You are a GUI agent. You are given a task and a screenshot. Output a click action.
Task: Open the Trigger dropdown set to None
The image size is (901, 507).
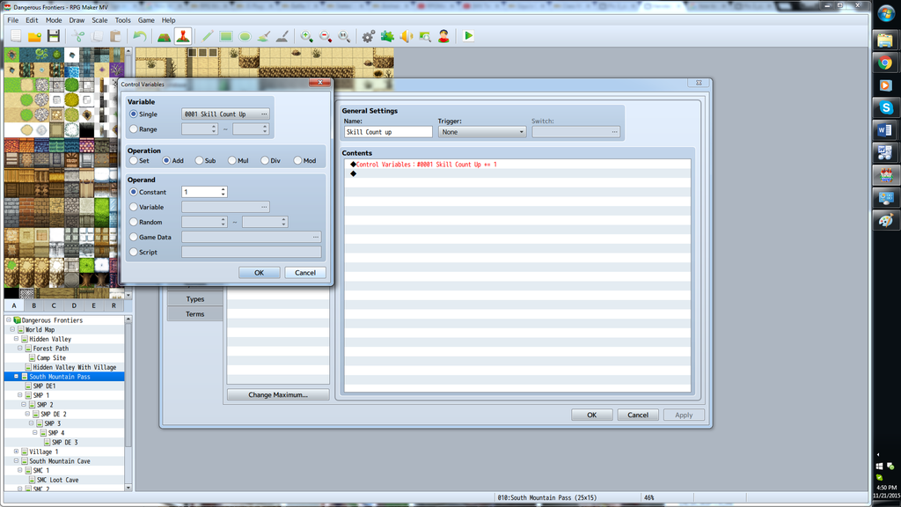[481, 132]
